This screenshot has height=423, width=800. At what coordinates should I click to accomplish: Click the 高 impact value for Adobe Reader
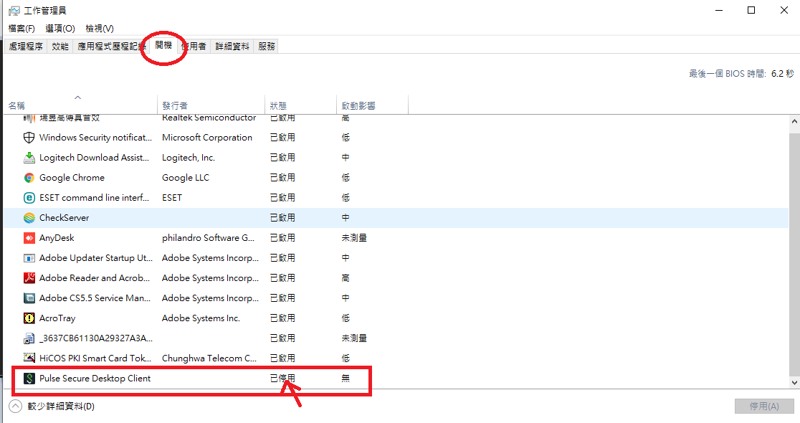click(346, 278)
